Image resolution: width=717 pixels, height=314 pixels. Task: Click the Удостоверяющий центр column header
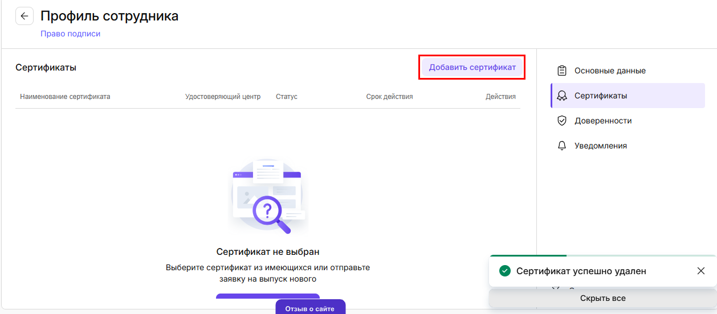pyautogui.click(x=223, y=97)
